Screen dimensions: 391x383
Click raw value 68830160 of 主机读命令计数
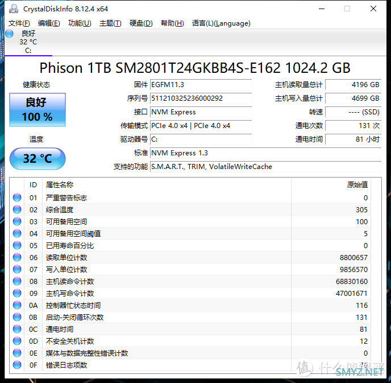pos(352,281)
